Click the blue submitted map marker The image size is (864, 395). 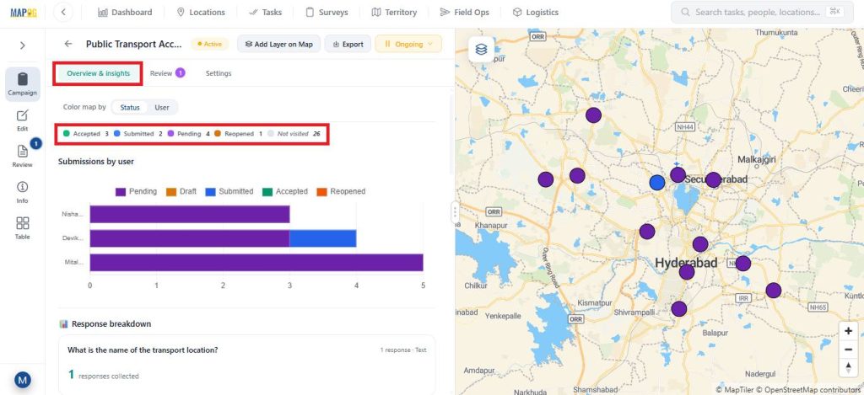(656, 183)
